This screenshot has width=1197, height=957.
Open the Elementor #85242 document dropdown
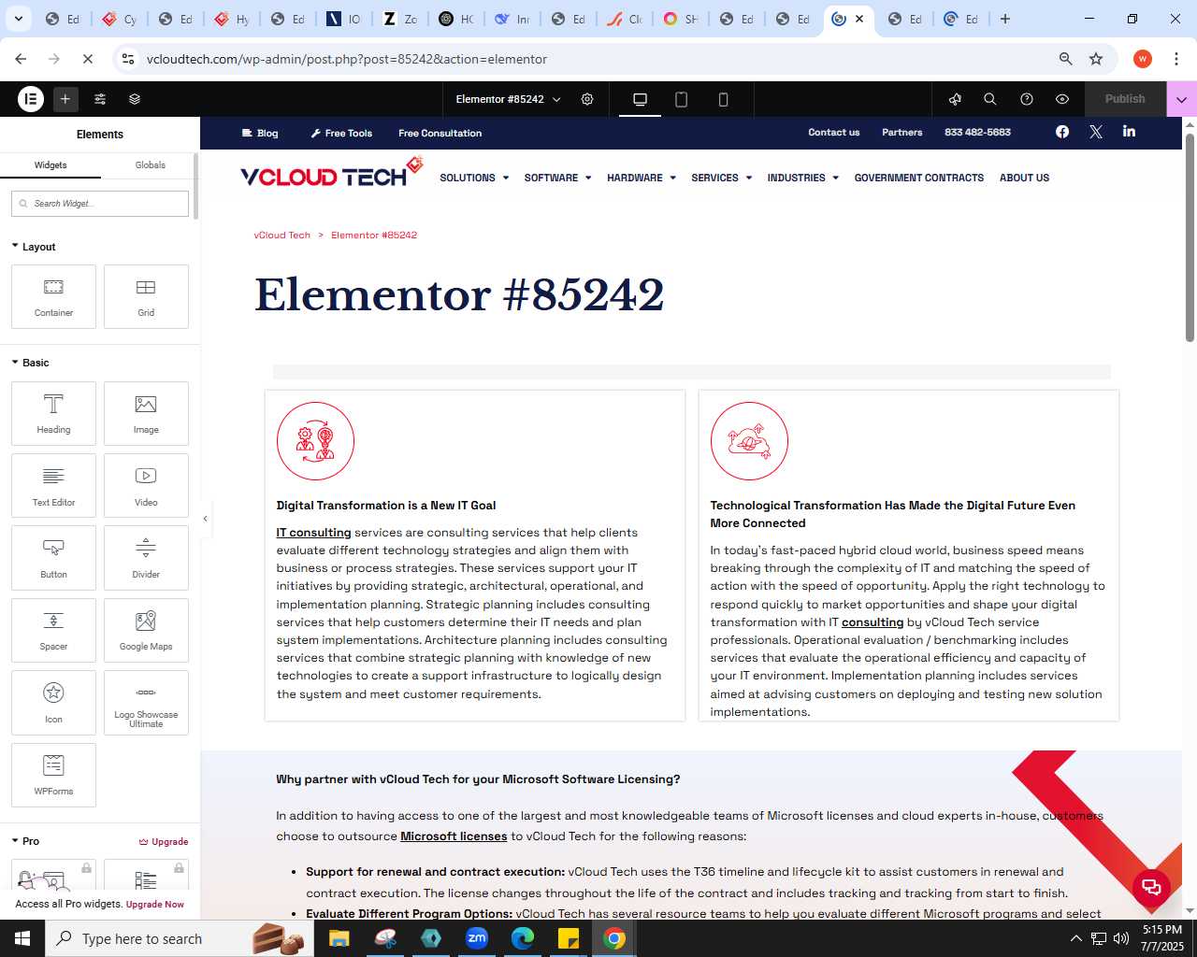click(x=509, y=99)
